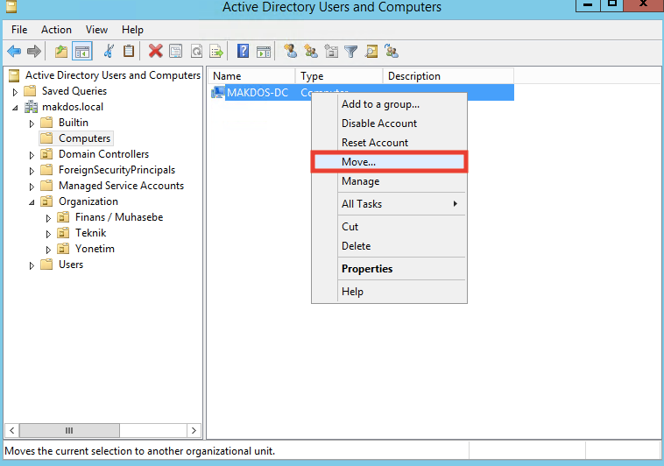Click the Create new user icon
Image resolution: width=664 pixels, height=466 pixels.
[x=290, y=52]
